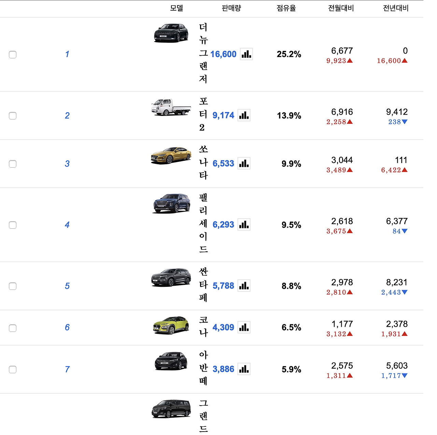437x435 pixels.
Task: Open the black 아반떼 car thumbnail
Action: [x=171, y=361]
